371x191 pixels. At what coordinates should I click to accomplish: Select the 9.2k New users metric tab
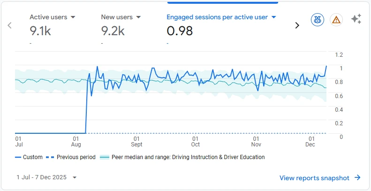(x=113, y=31)
